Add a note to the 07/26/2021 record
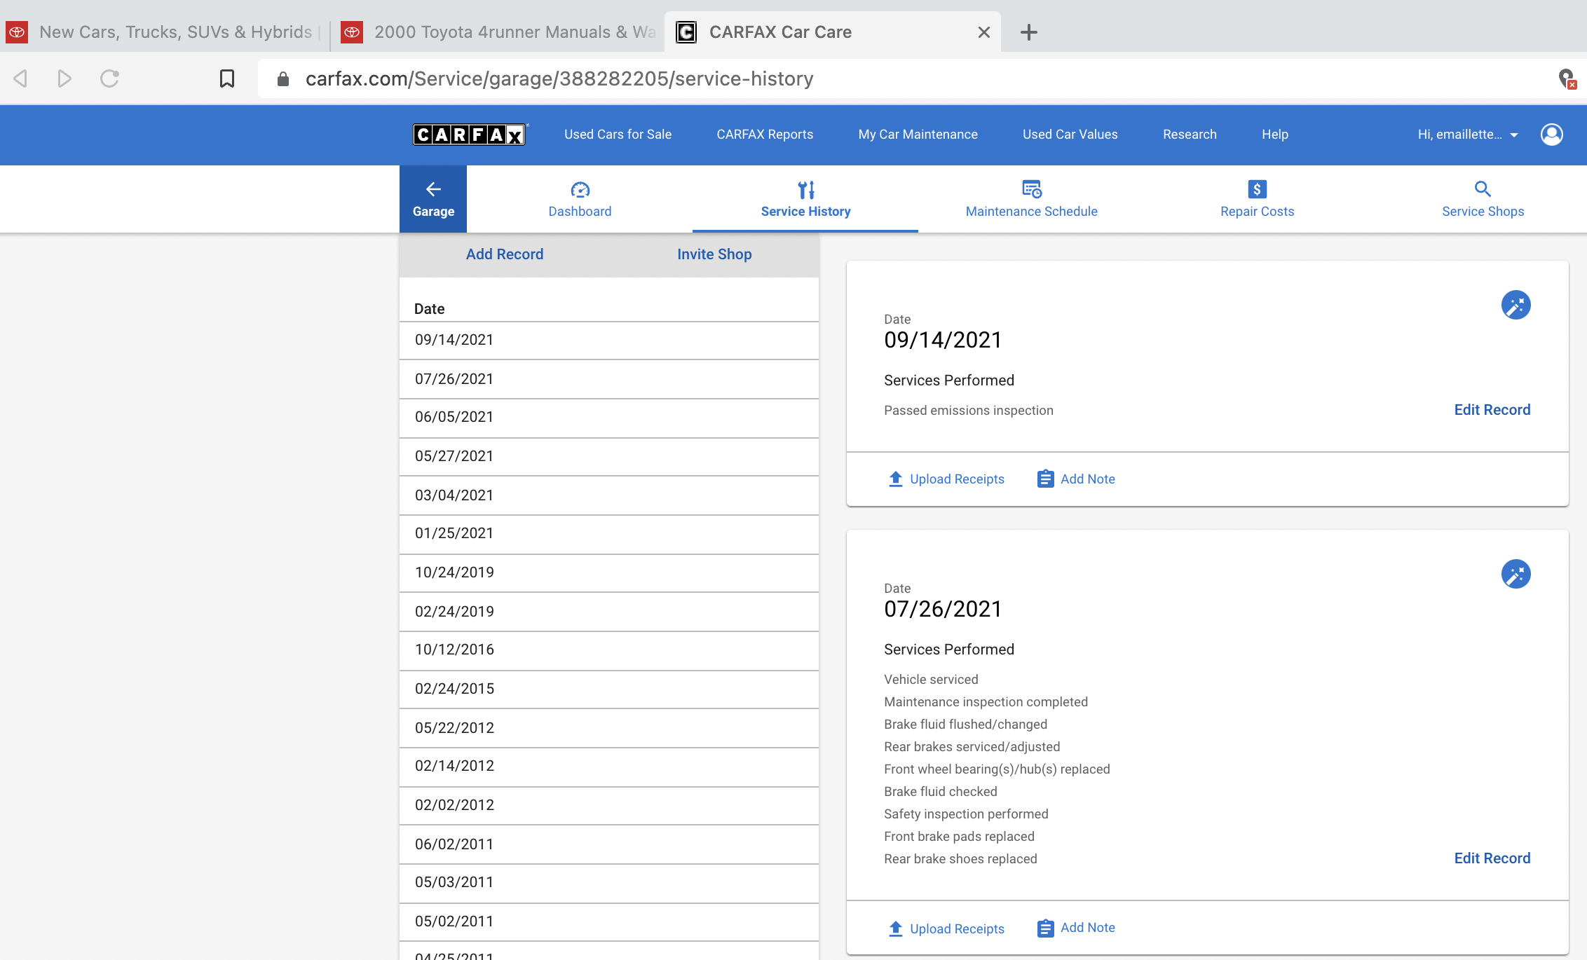The height and width of the screenshot is (960, 1587). pos(1076,928)
